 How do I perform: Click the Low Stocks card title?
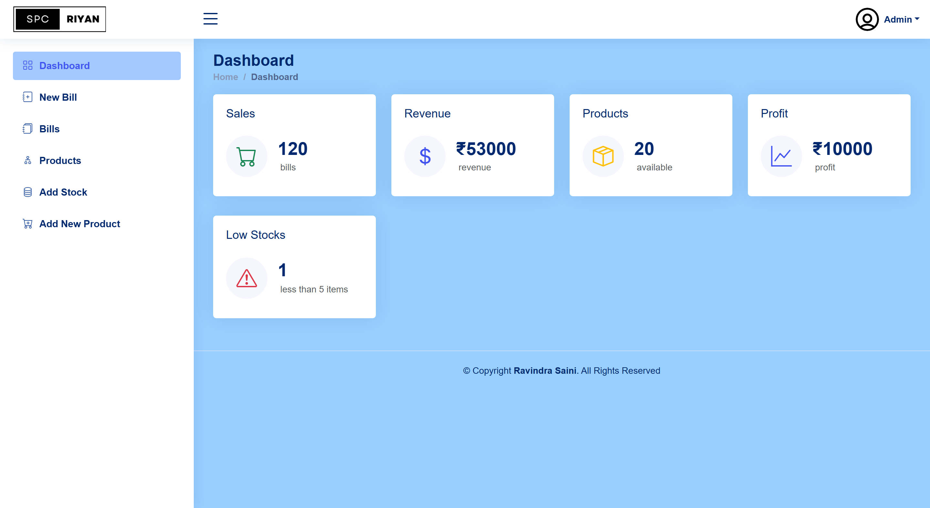click(x=256, y=235)
